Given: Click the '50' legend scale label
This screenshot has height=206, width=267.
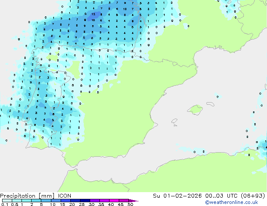Looking at the screenshot, I should 130,204.
